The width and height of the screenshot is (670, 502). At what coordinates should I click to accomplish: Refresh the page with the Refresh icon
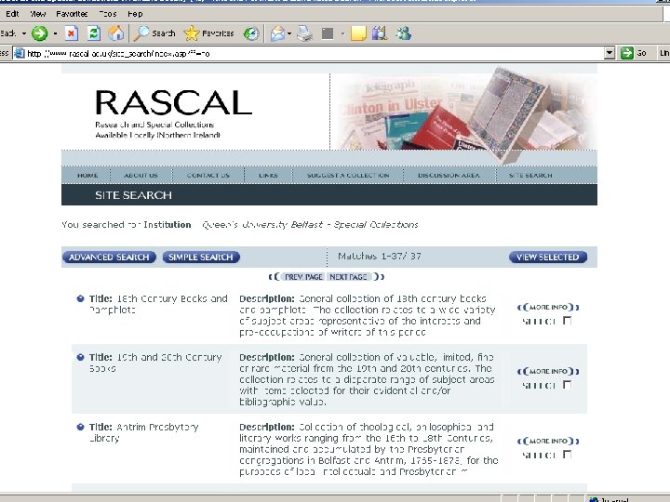(x=94, y=33)
